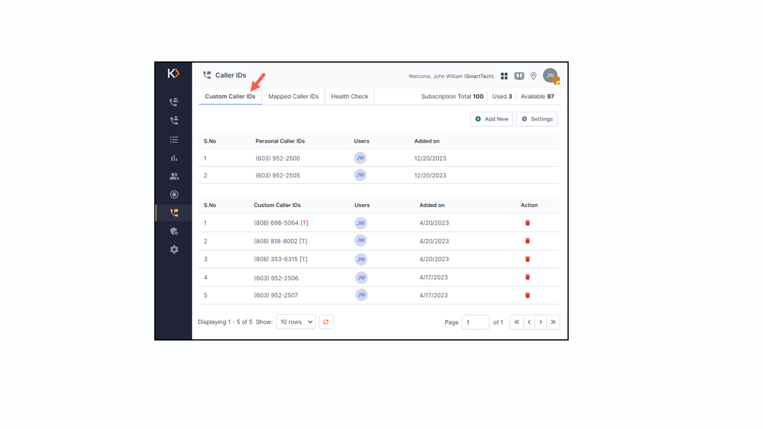763x429 pixels.
Task: Open the apps grid icon in the header
Action: coord(504,76)
